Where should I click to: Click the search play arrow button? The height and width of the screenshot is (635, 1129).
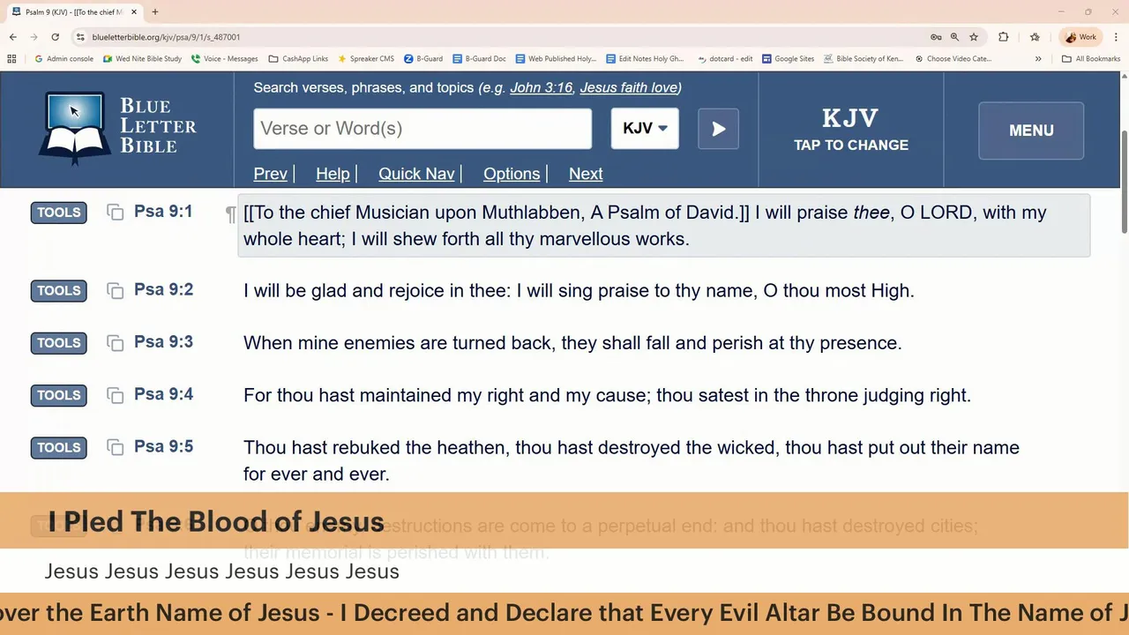click(718, 129)
